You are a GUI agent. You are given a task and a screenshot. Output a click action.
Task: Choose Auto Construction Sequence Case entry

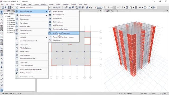[32, 70]
